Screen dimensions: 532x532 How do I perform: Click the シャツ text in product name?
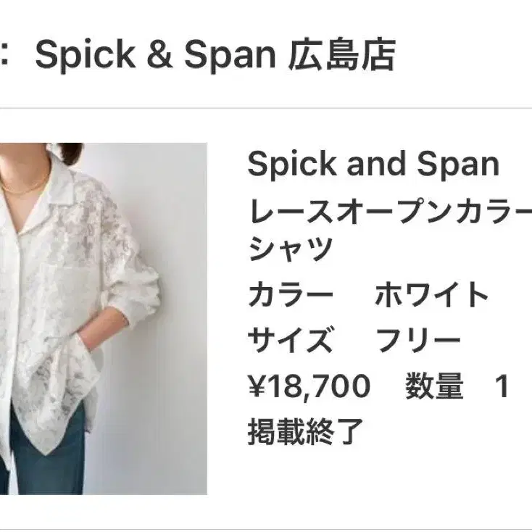point(291,249)
